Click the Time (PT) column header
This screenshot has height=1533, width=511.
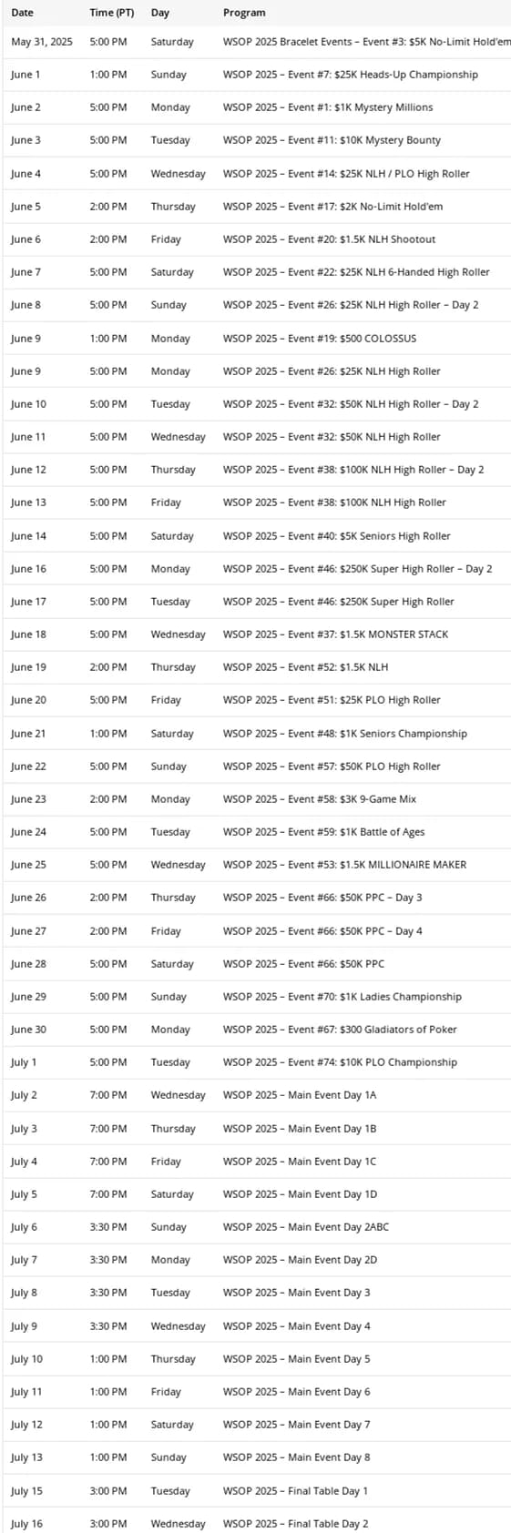tap(112, 13)
